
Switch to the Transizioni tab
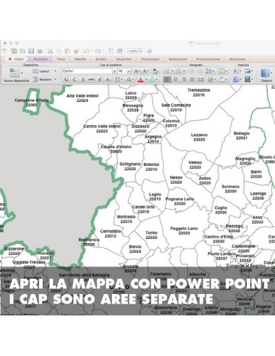click(x=150, y=59)
